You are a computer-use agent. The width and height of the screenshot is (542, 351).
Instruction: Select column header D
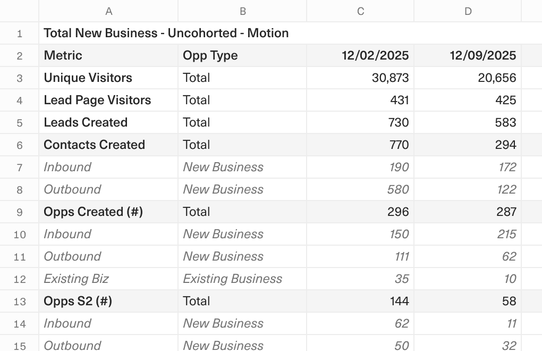point(467,11)
